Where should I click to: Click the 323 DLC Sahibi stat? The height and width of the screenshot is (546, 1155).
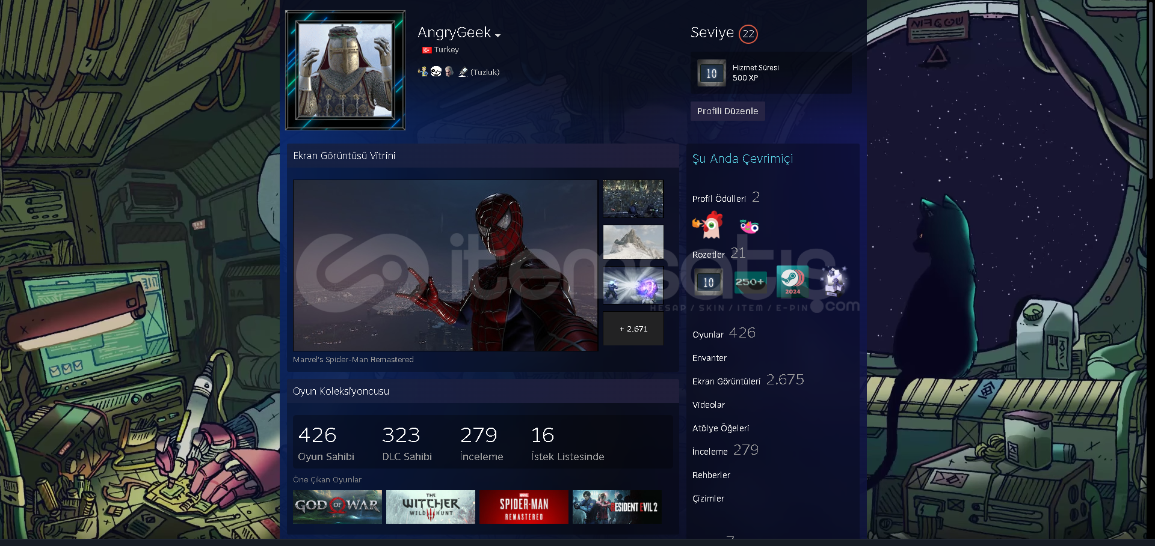tap(407, 443)
